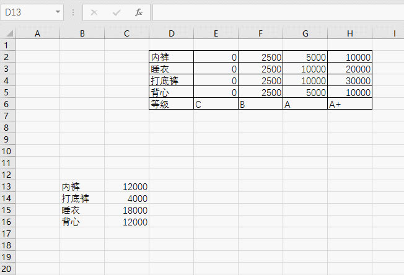This screenshot has width=404, height=275.
Task: Select row 13 header
Action: [7, 186]
